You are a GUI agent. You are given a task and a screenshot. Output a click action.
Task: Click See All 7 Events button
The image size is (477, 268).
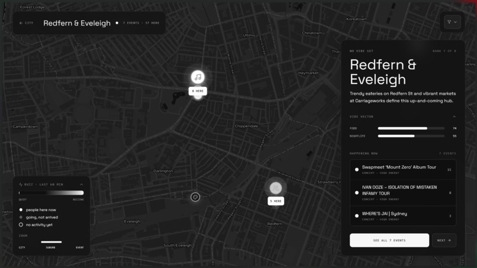click(389, 240)
